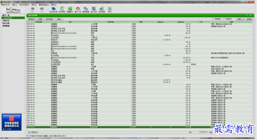Click the transaction date column header
The image size is (257, 140).
[x=38, y=22]
